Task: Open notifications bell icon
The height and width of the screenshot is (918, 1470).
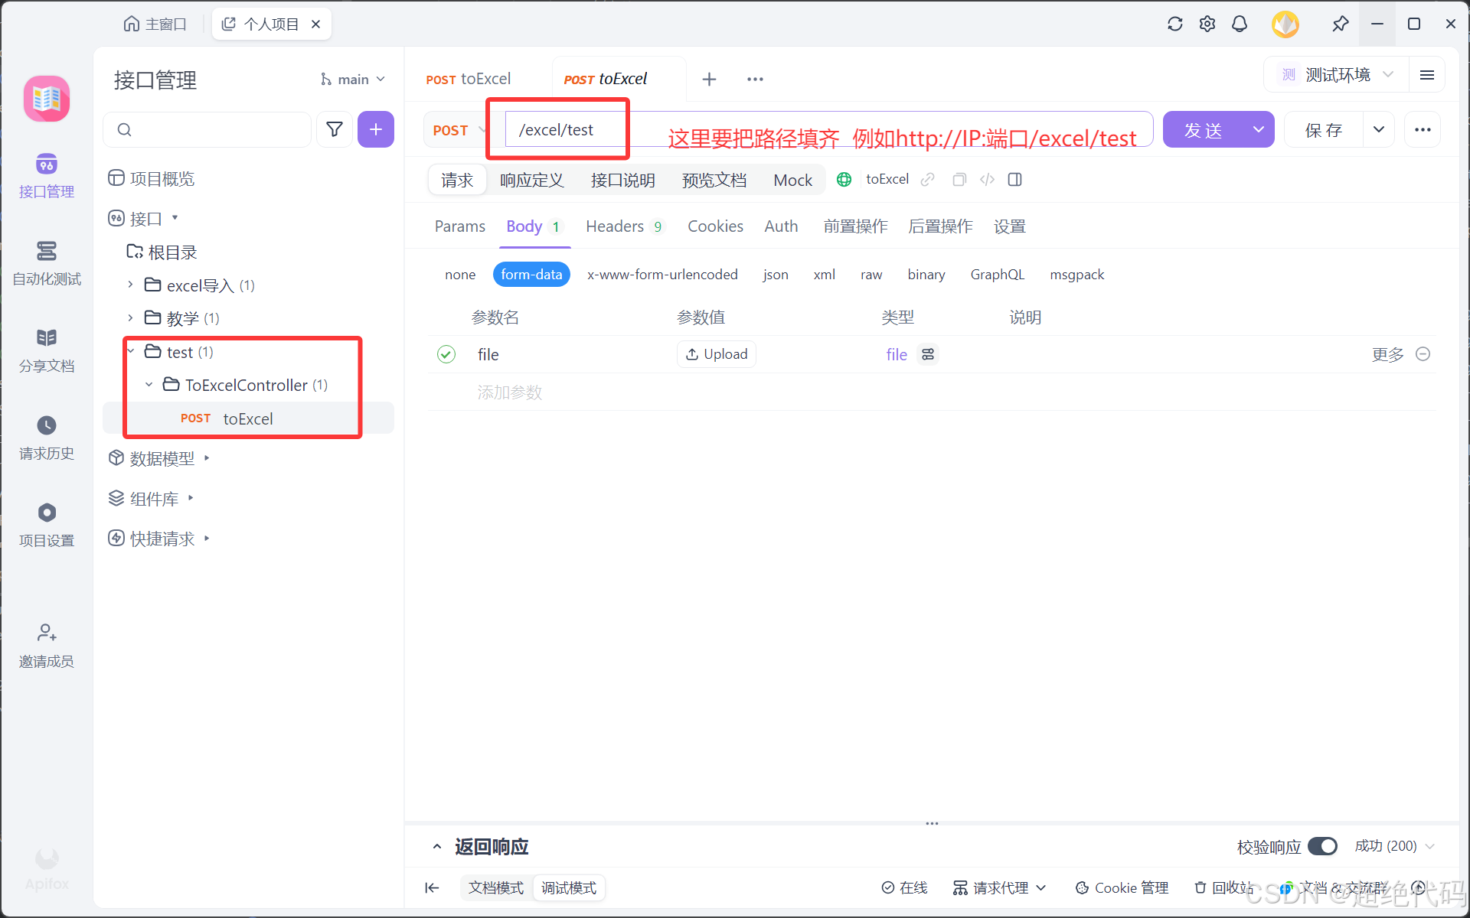Action: [1239, 24]
